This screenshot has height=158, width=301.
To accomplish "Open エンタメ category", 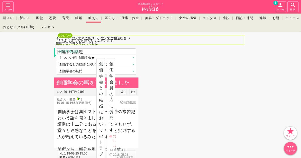I will tap(210, 18).
